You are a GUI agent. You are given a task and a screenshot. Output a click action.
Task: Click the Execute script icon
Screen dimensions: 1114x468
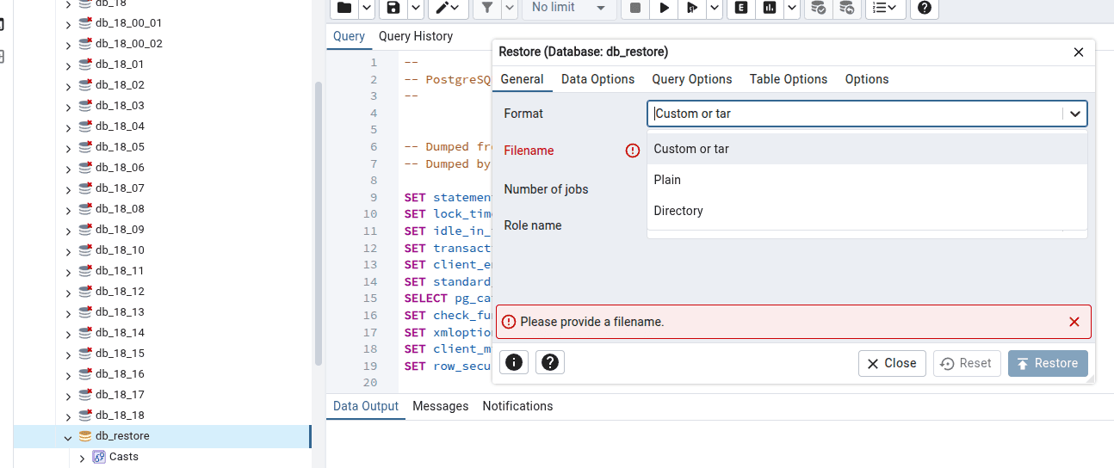[x=691, y=8]
